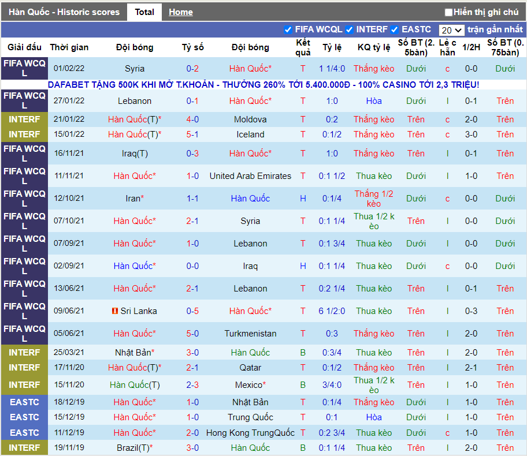Click Iraq team in 02/09/21 row
Image resolution: width=527 pixels, height=456 pixels.
250,266
